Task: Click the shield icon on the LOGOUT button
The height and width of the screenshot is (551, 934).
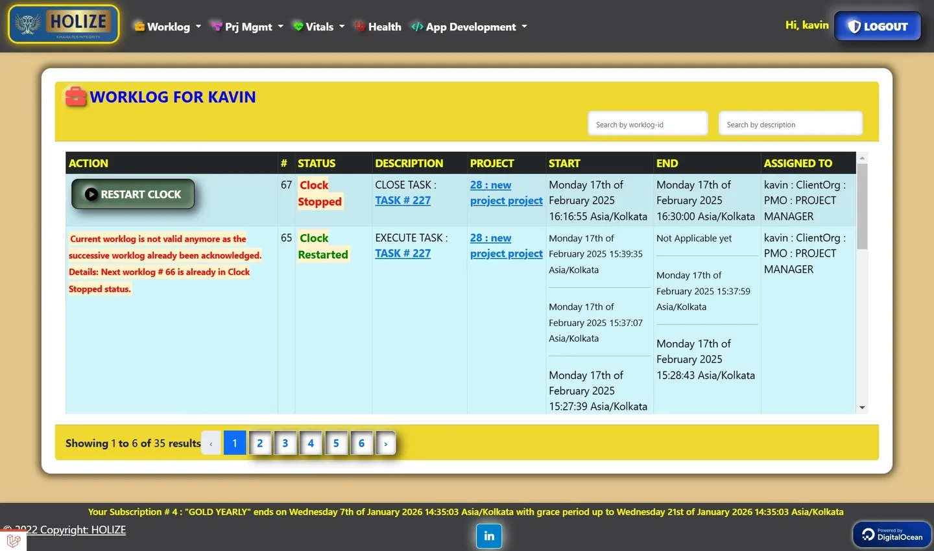Action: [x=856, y=26]
